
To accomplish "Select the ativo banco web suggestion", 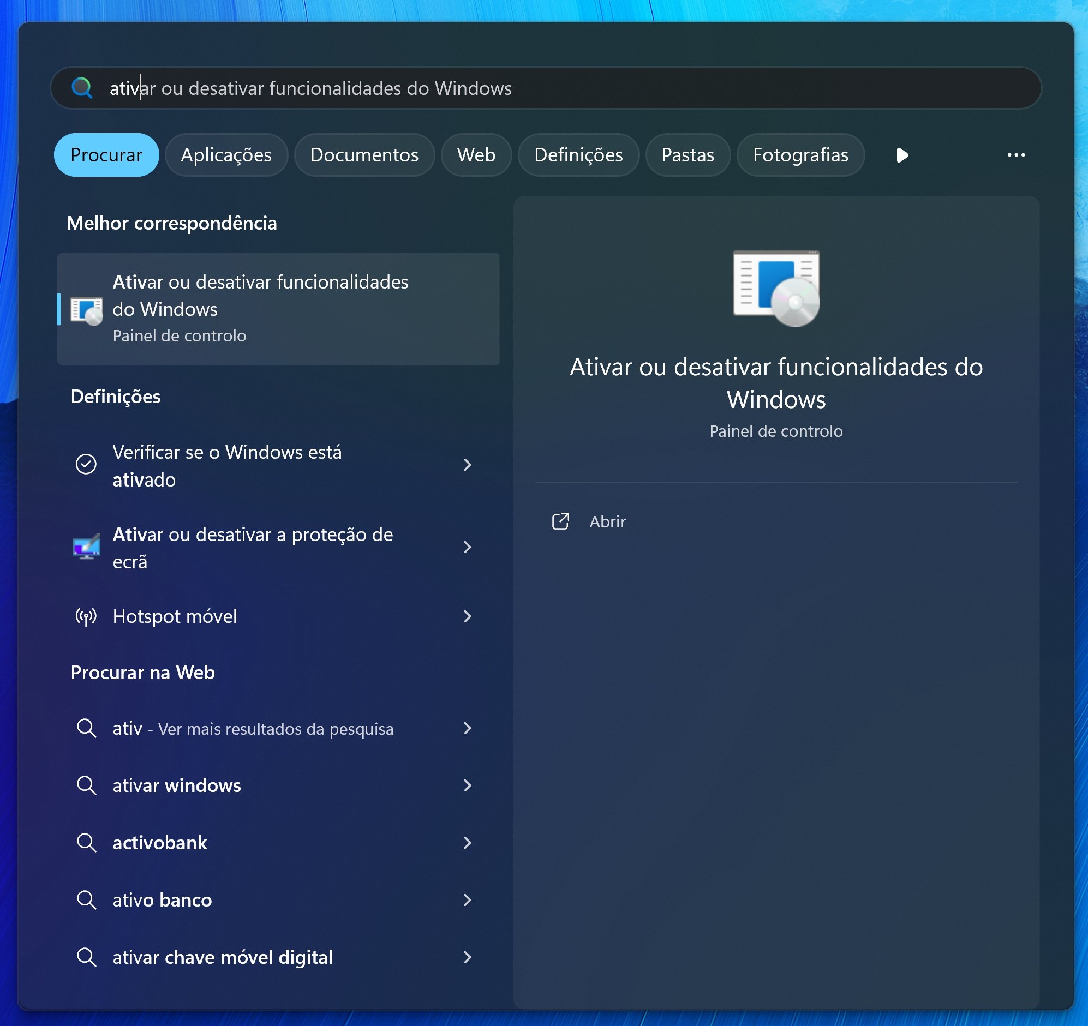I will (x=162, y=900).
